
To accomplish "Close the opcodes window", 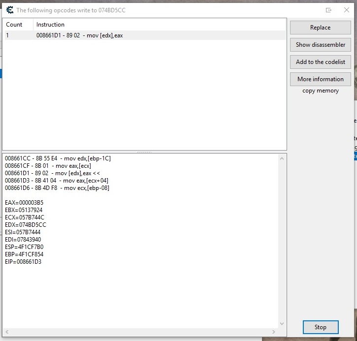I will 347,10.
